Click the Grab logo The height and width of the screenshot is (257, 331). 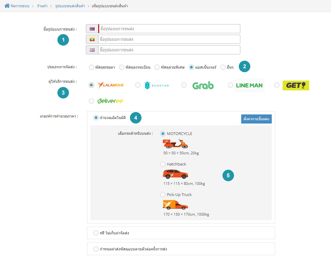[203, 85]
